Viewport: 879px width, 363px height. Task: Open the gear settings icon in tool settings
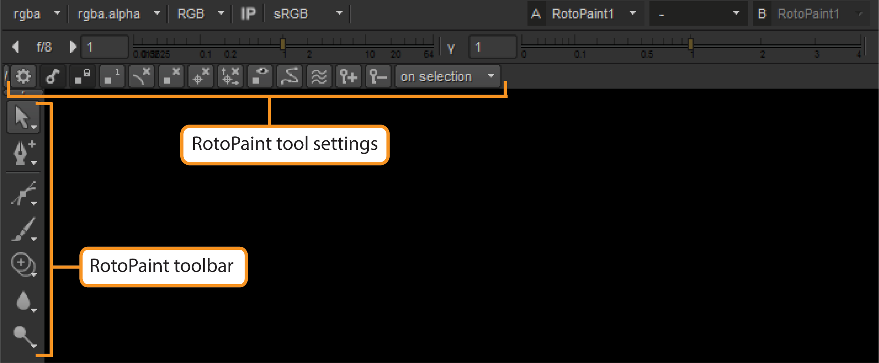coord(23,76)
